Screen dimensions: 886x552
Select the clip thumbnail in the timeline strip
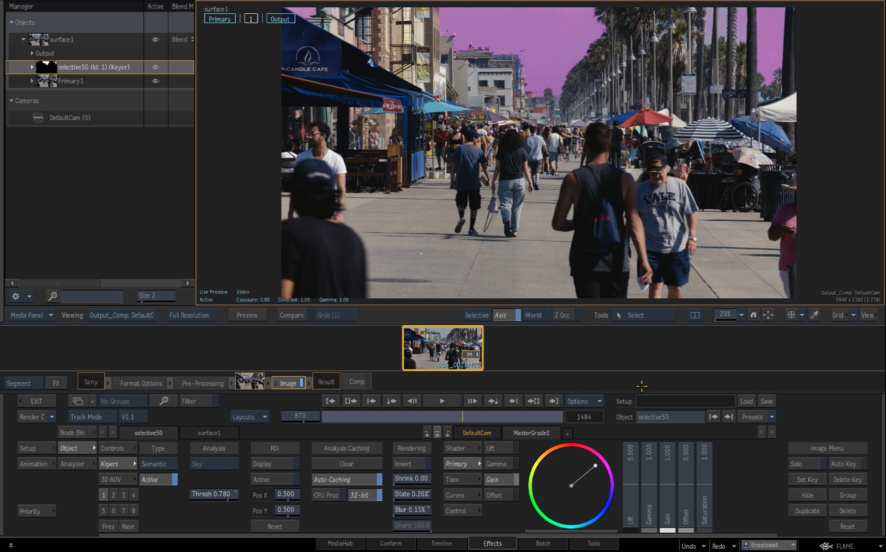pos(443,348)
